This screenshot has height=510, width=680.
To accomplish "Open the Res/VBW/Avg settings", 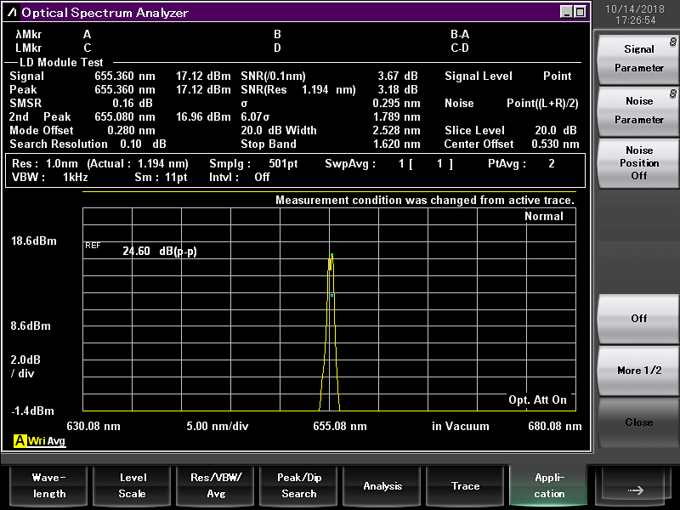I will [x=215, y=485].
